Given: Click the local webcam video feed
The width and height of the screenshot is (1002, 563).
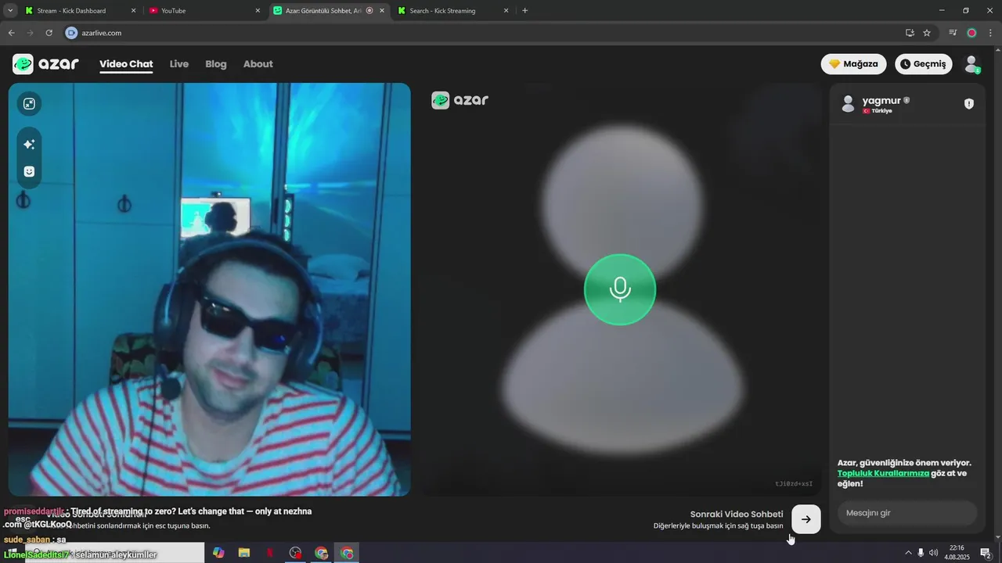Looking at the screenshot, I should [210, 289].
